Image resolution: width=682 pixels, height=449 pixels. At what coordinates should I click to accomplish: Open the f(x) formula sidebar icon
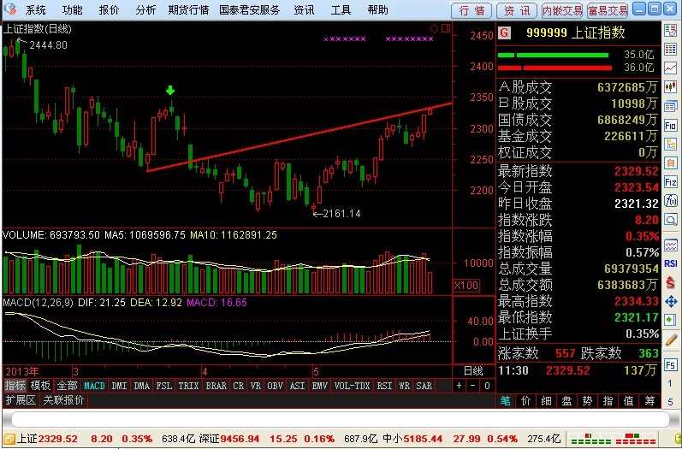point(670,201)
